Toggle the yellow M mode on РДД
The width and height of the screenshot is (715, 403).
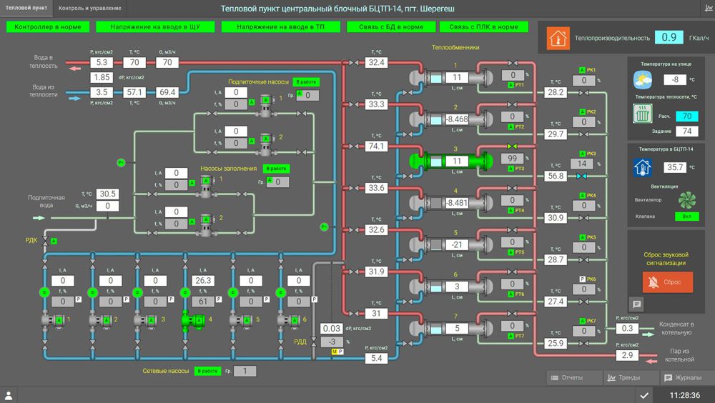pyautogui.click(x=333, y=352)
